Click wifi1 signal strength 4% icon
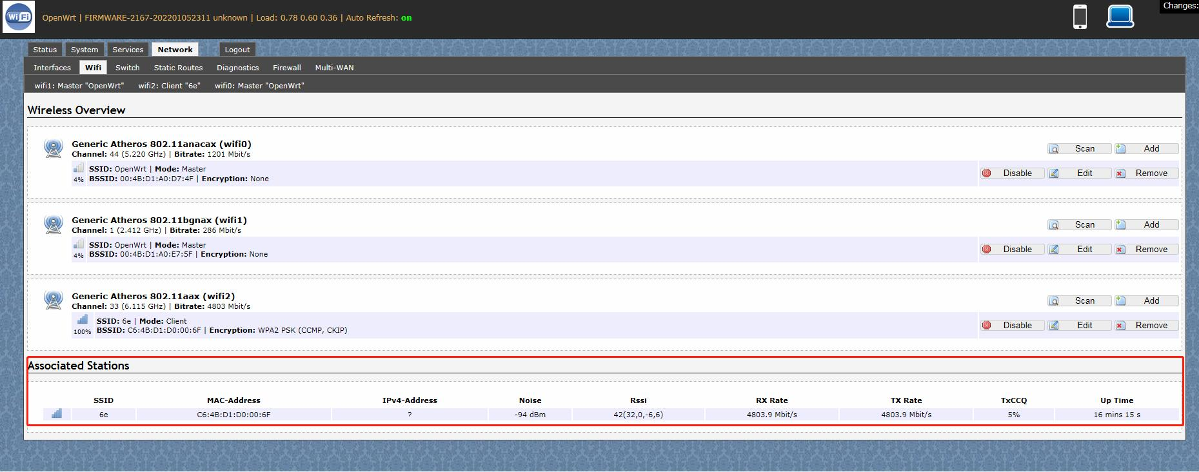 [x=79, y=244]
